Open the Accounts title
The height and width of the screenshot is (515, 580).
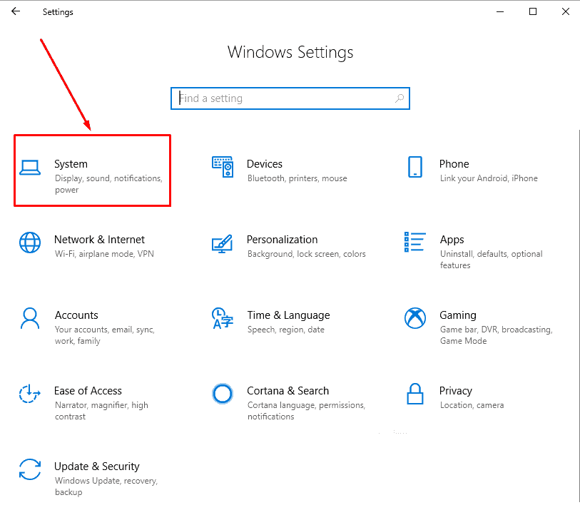pos(76,315)
